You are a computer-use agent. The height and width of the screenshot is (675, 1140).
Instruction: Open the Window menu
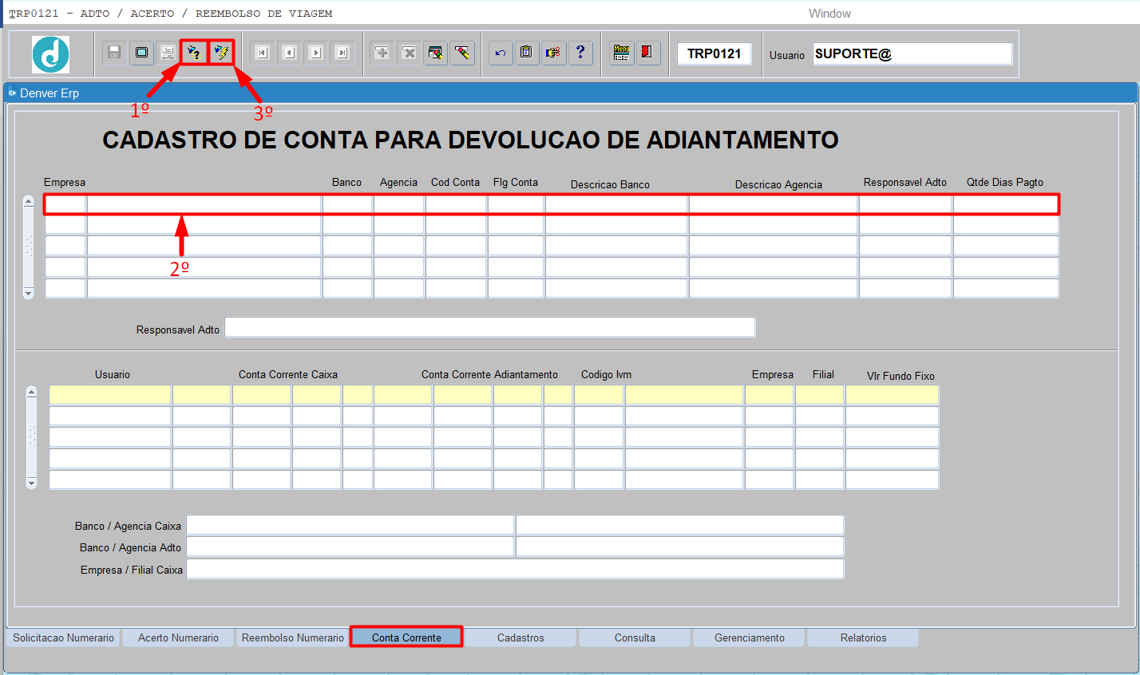tap(829, 14)
